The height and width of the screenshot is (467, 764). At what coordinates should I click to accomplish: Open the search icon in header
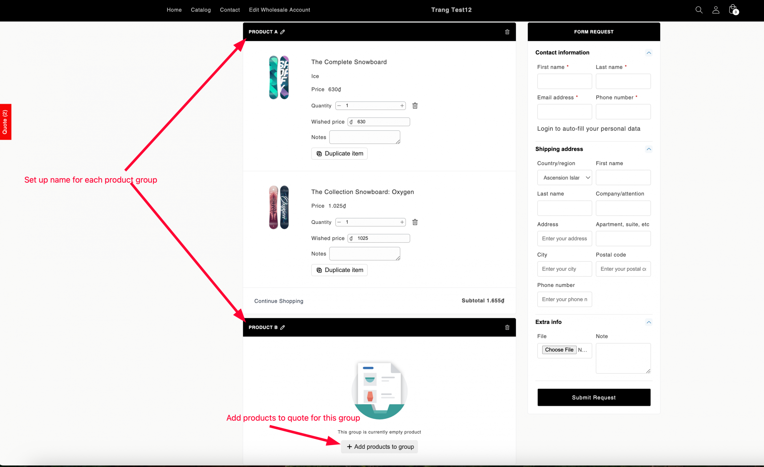(699, 10)
